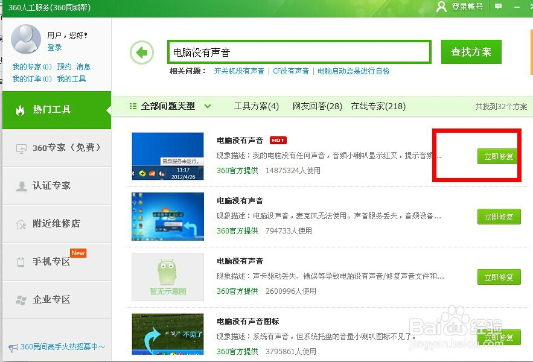Open the 预约 link
Image resolution: width=533 pixels, height=362 pixels.
click(64, 66)
